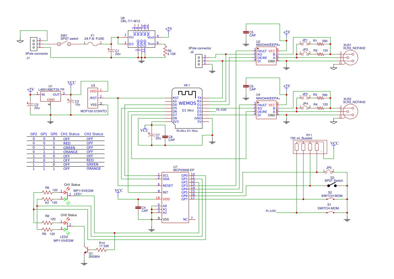Click the U4 transceiver chip body
The image size is (394, 279).
[x=266, y=110]
